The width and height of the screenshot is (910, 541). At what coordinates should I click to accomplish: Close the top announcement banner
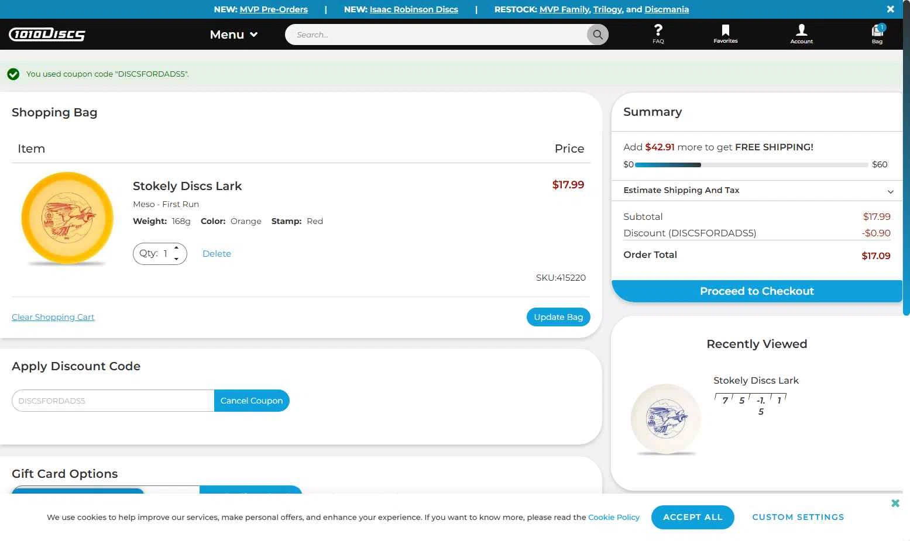890,9
